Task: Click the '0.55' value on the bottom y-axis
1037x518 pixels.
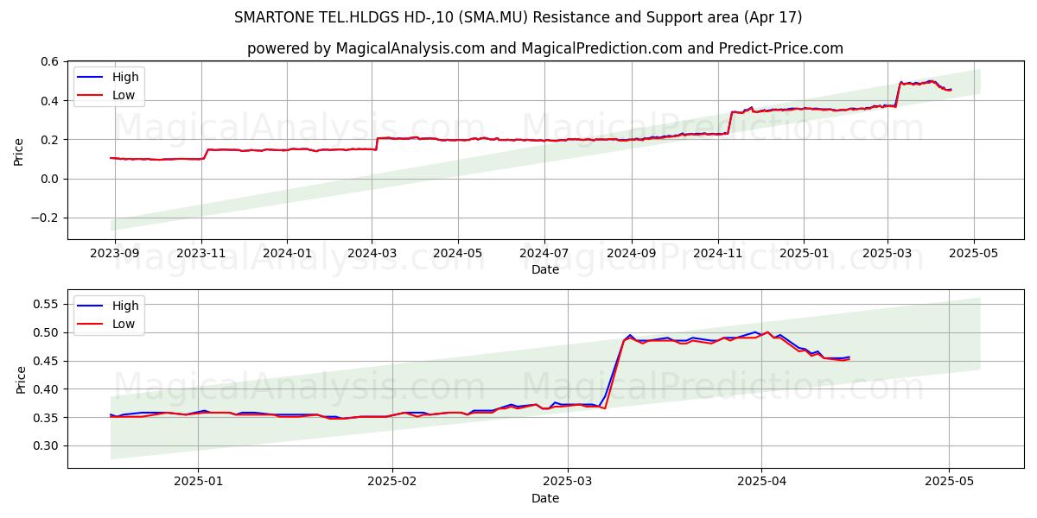Action: [x=45, y=304]
